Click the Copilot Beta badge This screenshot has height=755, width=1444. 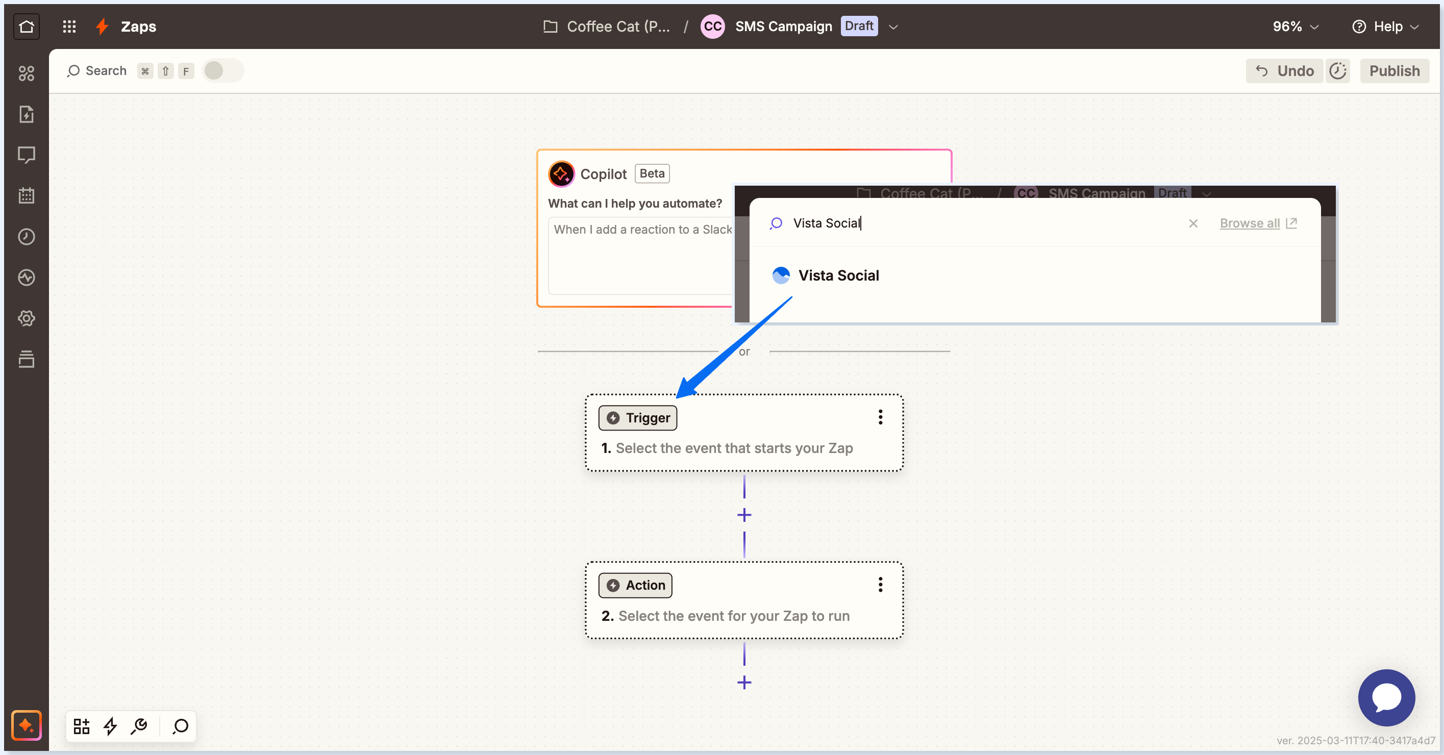652,174
